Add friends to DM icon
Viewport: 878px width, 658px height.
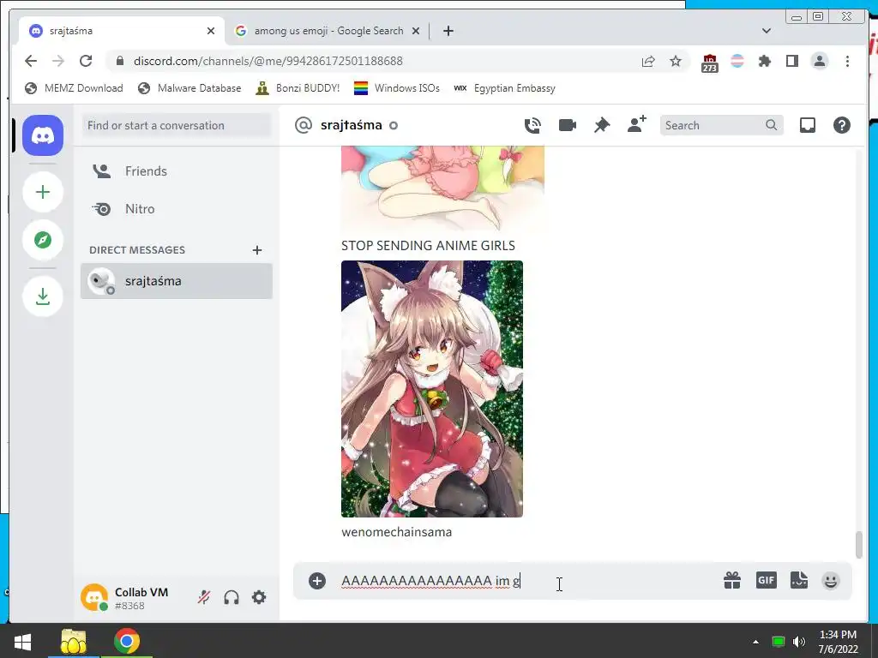click(637, 124)
